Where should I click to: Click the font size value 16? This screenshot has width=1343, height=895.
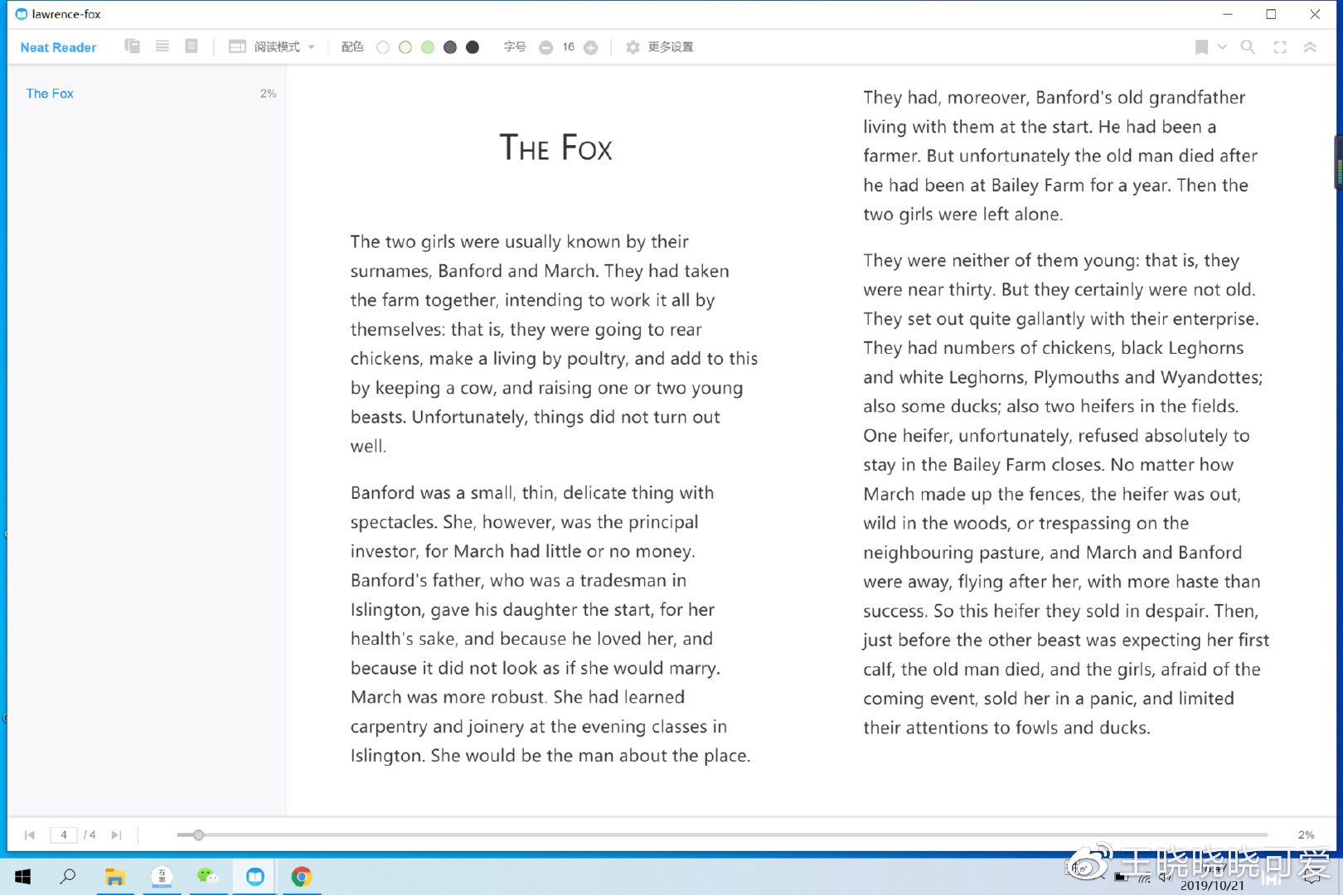click(568, 47)
